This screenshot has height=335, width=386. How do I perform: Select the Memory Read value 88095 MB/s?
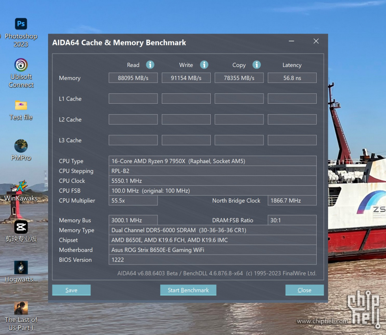tap(133, 78)
